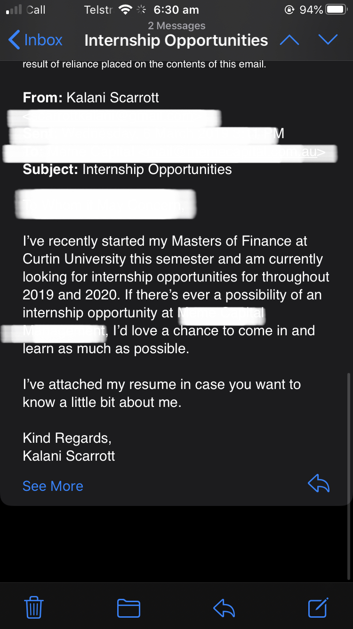Tap the trash icon to delete email
The width and height of the screenshot is (353, 629).
point(33,607)
